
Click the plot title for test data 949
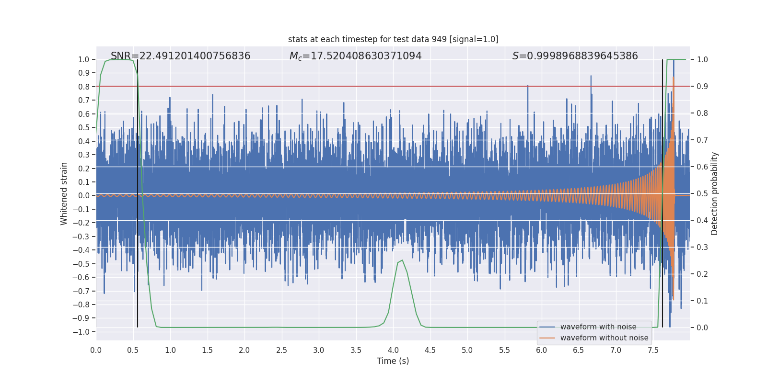393,39
